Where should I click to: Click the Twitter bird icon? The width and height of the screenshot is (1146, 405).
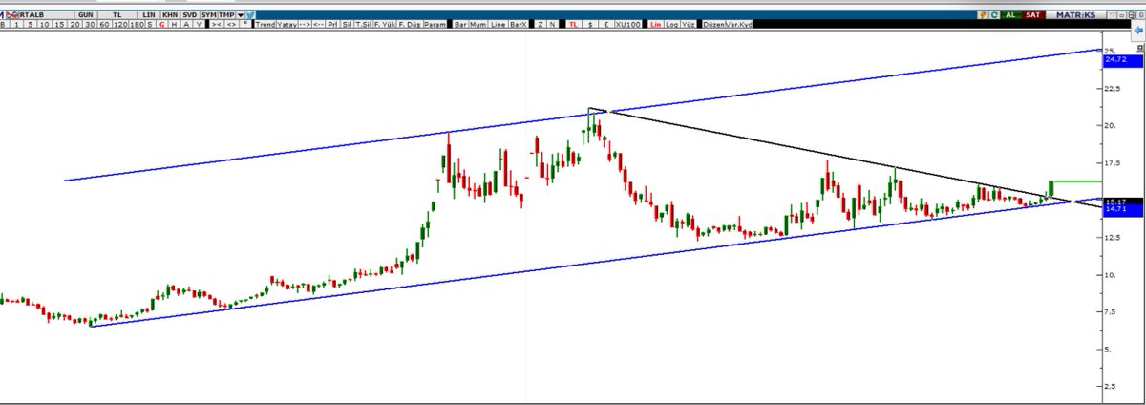point(250,15)
